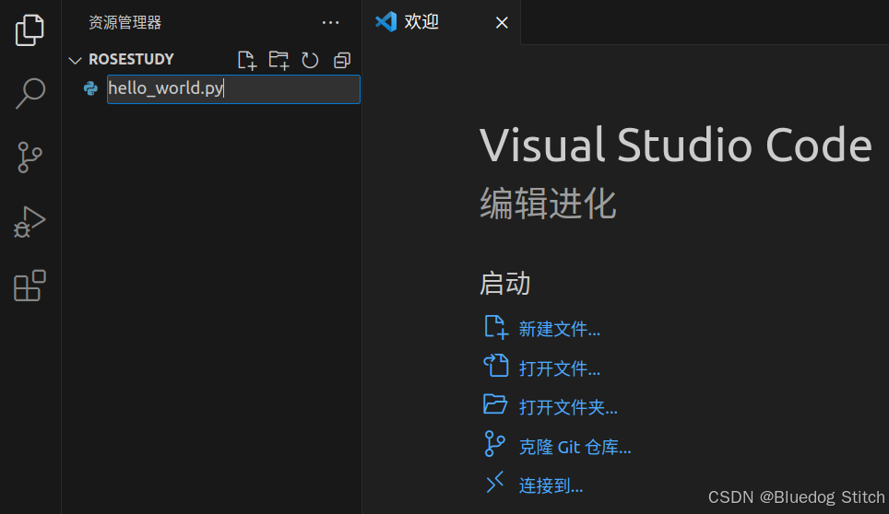Click the 资源管理器 panel title
Viewport: 889px width, 514px height.
point(124,23)
